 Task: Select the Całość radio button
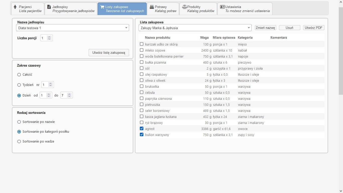click(19, 75)
